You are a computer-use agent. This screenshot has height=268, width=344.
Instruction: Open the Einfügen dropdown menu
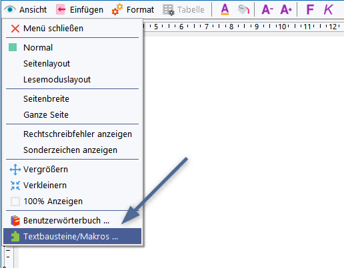point(79,9)
